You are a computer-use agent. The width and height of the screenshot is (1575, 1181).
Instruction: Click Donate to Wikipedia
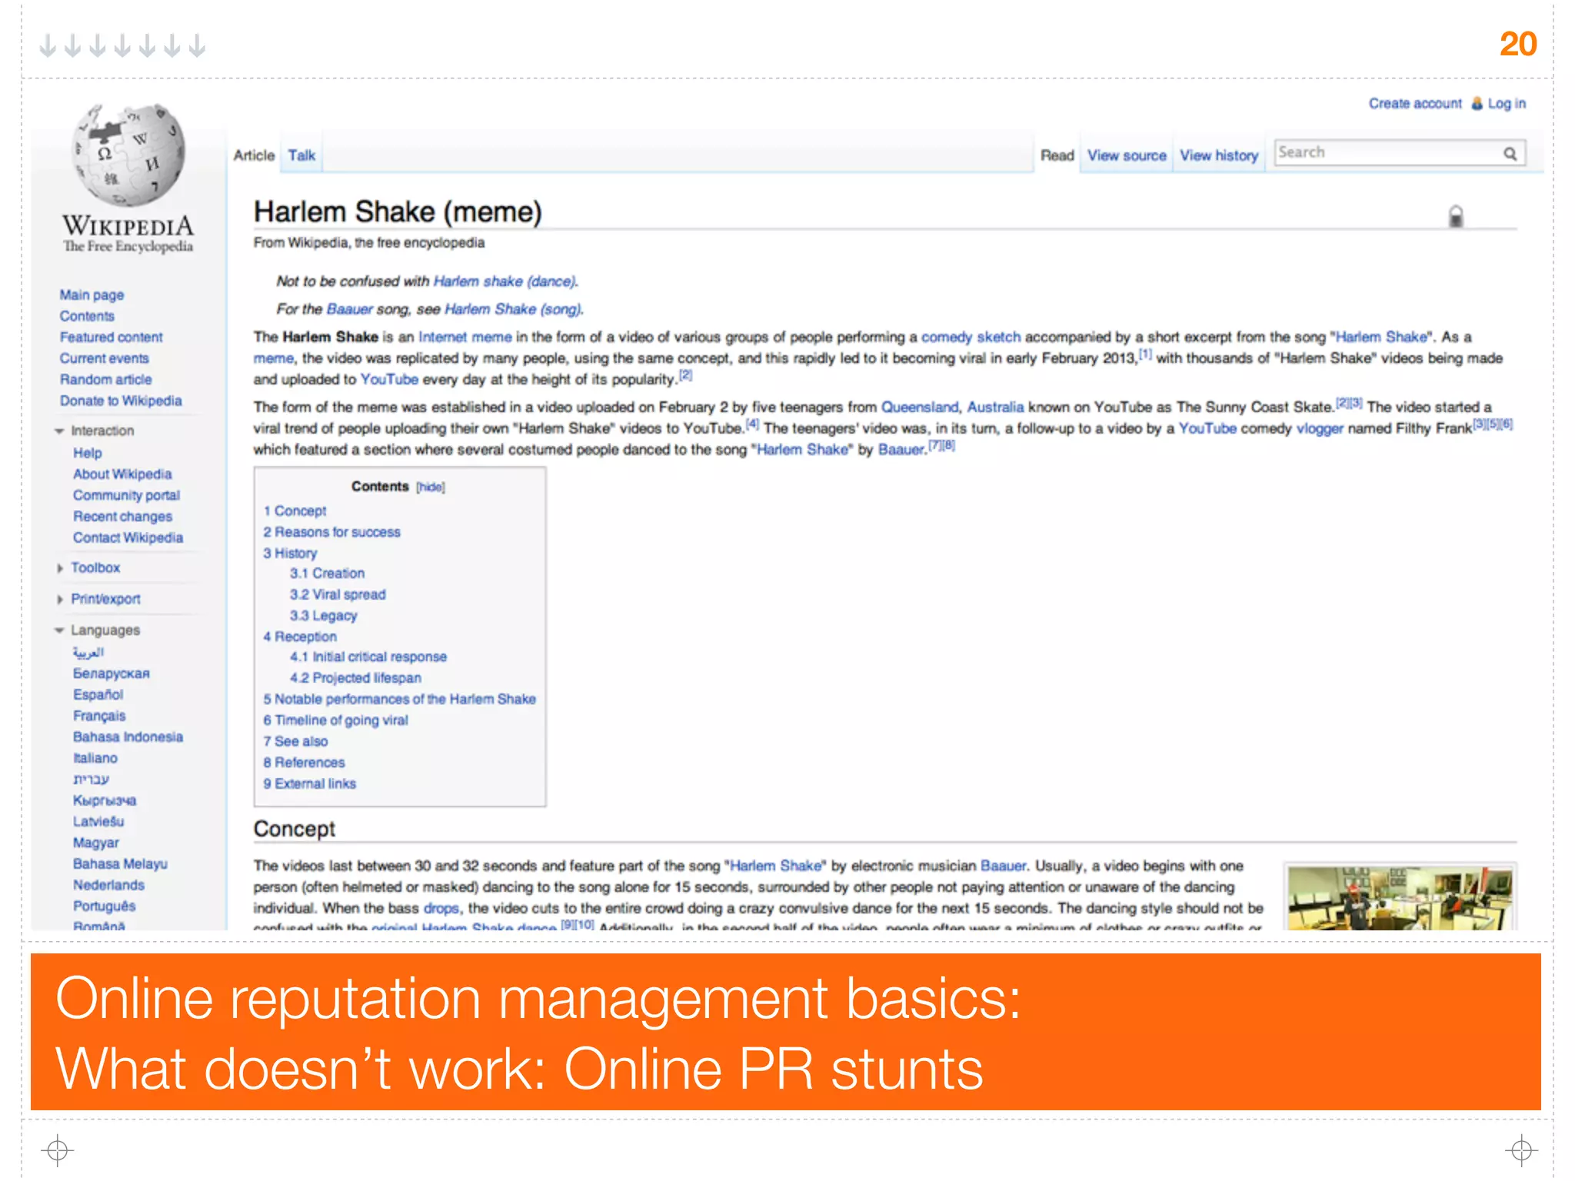point(121,401)
